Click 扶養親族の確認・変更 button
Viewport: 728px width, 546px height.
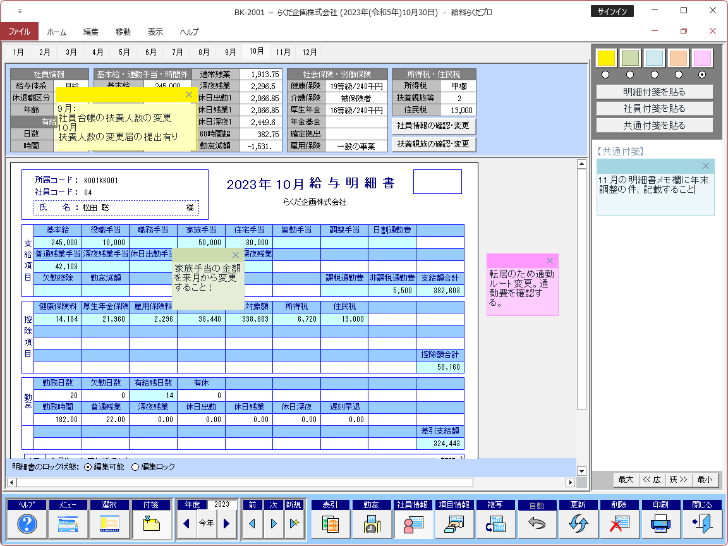pos(434,144)
